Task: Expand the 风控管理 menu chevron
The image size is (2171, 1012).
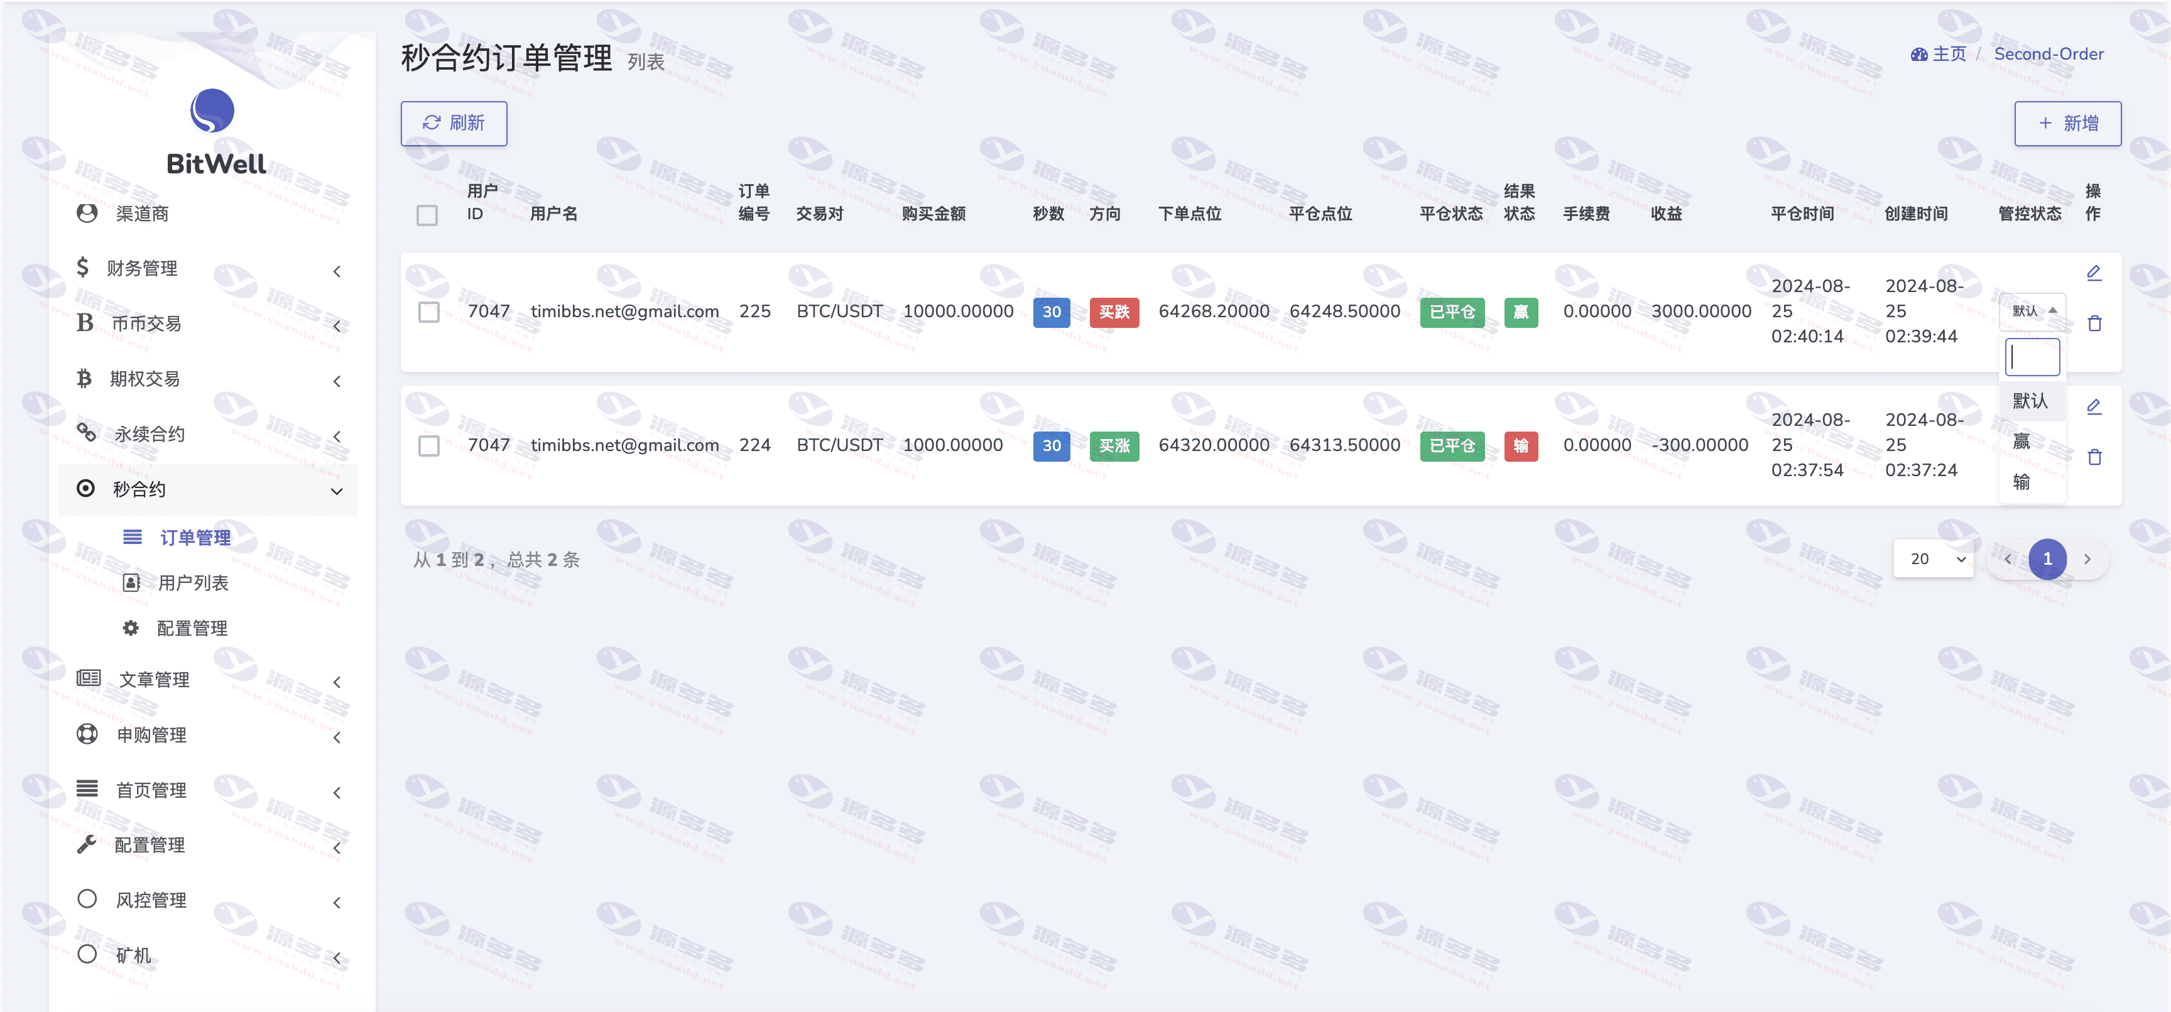Action: (x=337, y=903)
